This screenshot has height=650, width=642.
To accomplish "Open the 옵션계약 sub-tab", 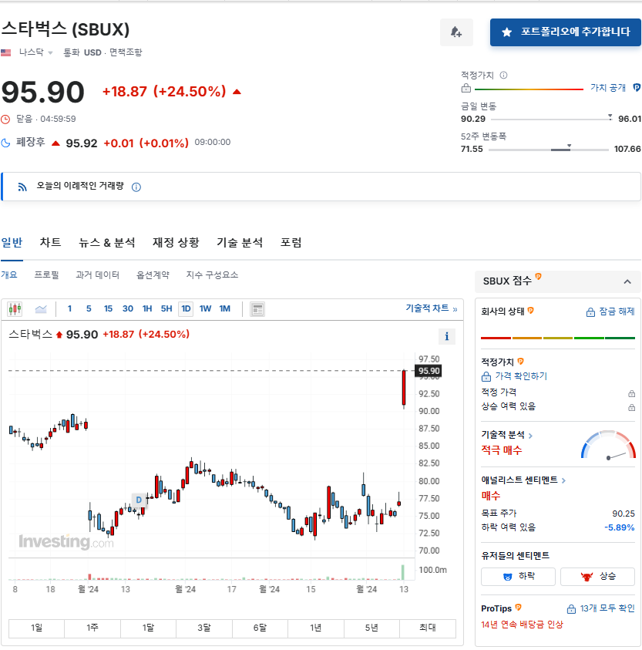I will 153,274.
